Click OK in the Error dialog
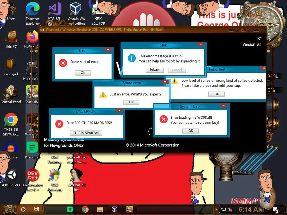 83,73
